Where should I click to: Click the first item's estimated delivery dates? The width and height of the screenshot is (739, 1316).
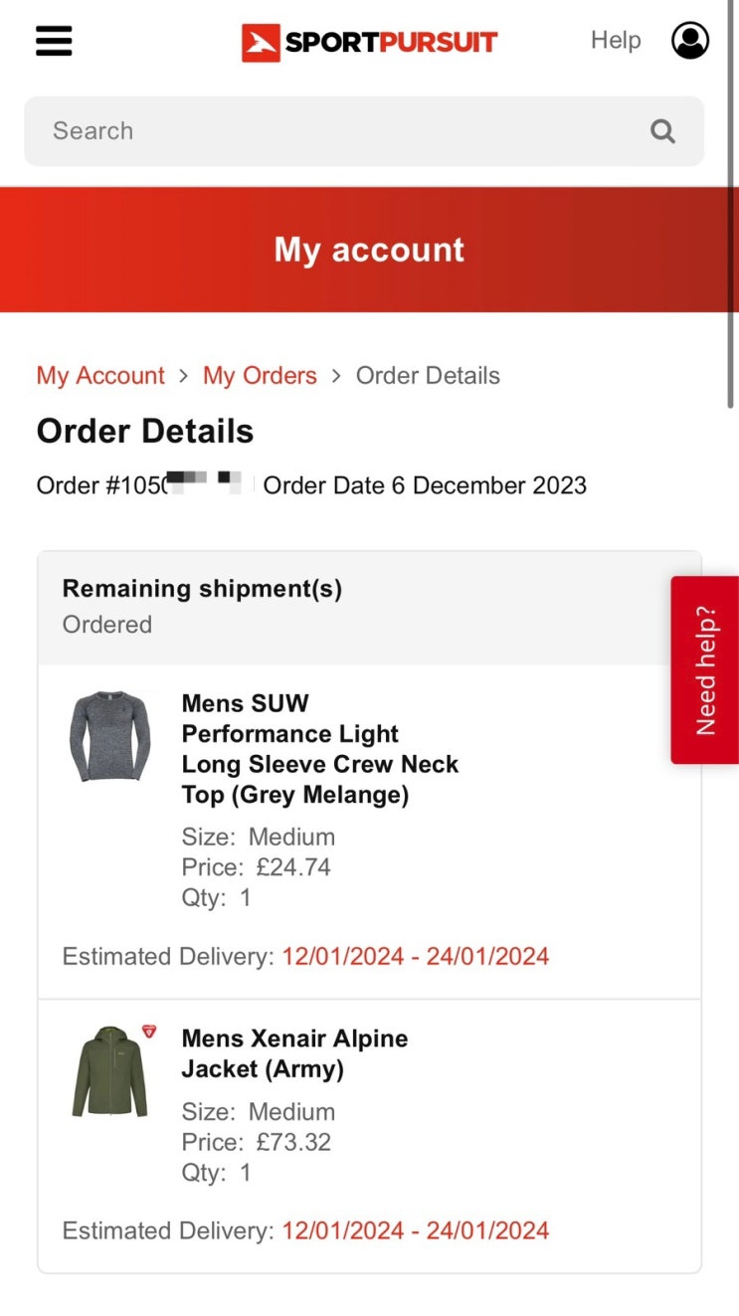coord(415,957)
